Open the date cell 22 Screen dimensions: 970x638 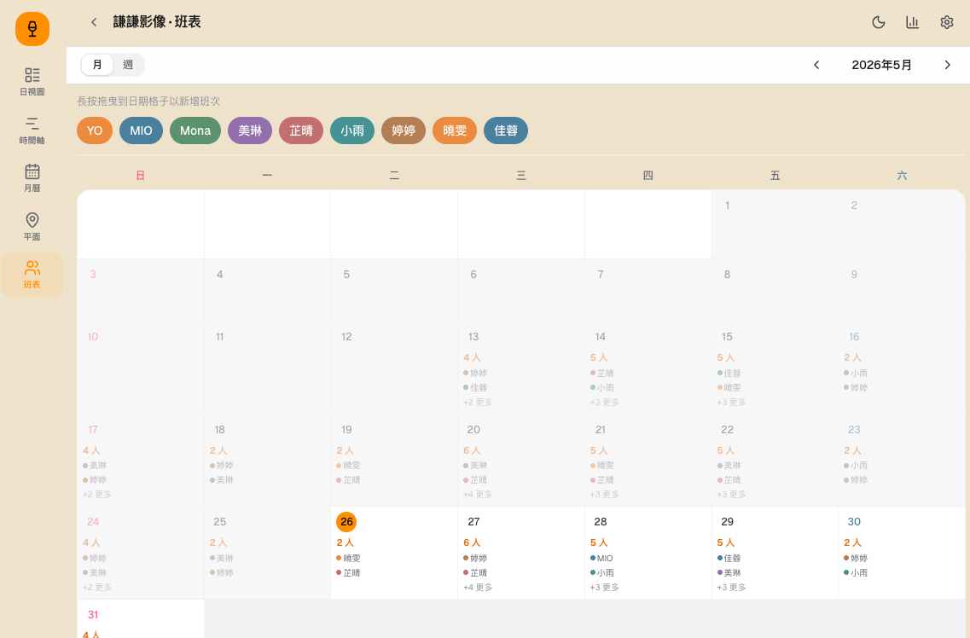(x=775, y=460)
